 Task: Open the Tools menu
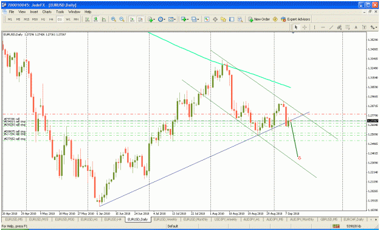point(60,12)
